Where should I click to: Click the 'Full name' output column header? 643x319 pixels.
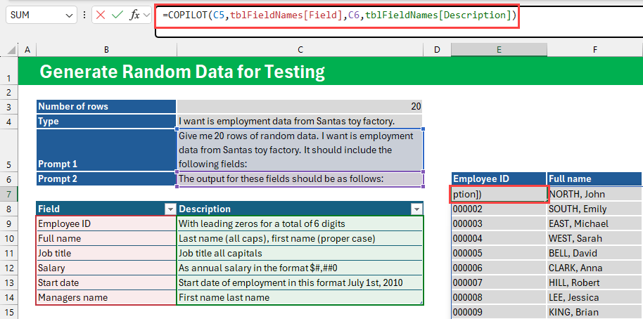(x=594, y=178)
